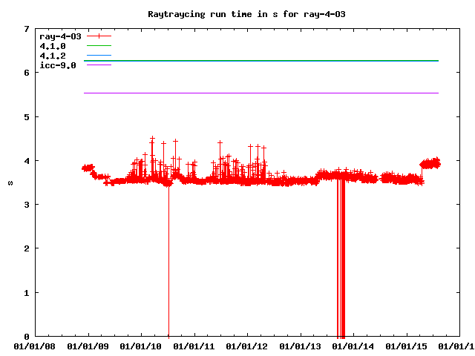Select the 4.1.2 legend label
This screenshot has width=475, height=356.
click(x=53, y=56)
